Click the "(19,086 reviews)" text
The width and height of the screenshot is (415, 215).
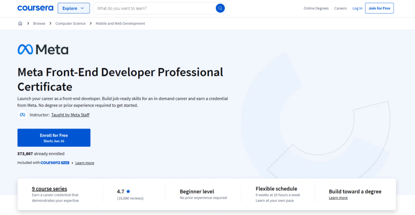[x=130, y=198]
